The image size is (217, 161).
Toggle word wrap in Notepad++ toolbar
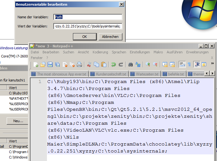click(x=182, y=64)
